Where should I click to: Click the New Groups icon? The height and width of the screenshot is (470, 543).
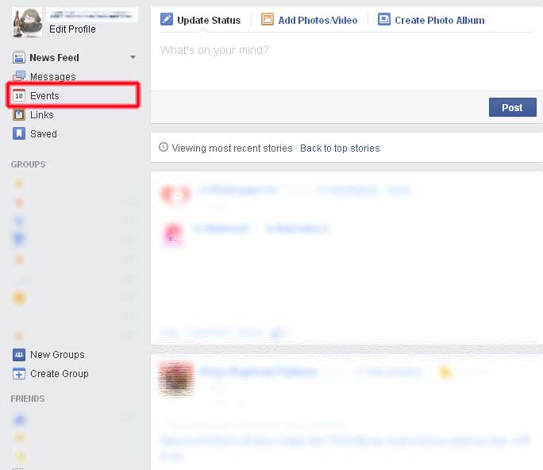pyautogui.click(x=19, y=355)
